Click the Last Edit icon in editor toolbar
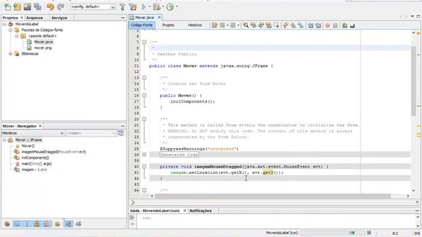Screen dimensions: 422x237 214,25
